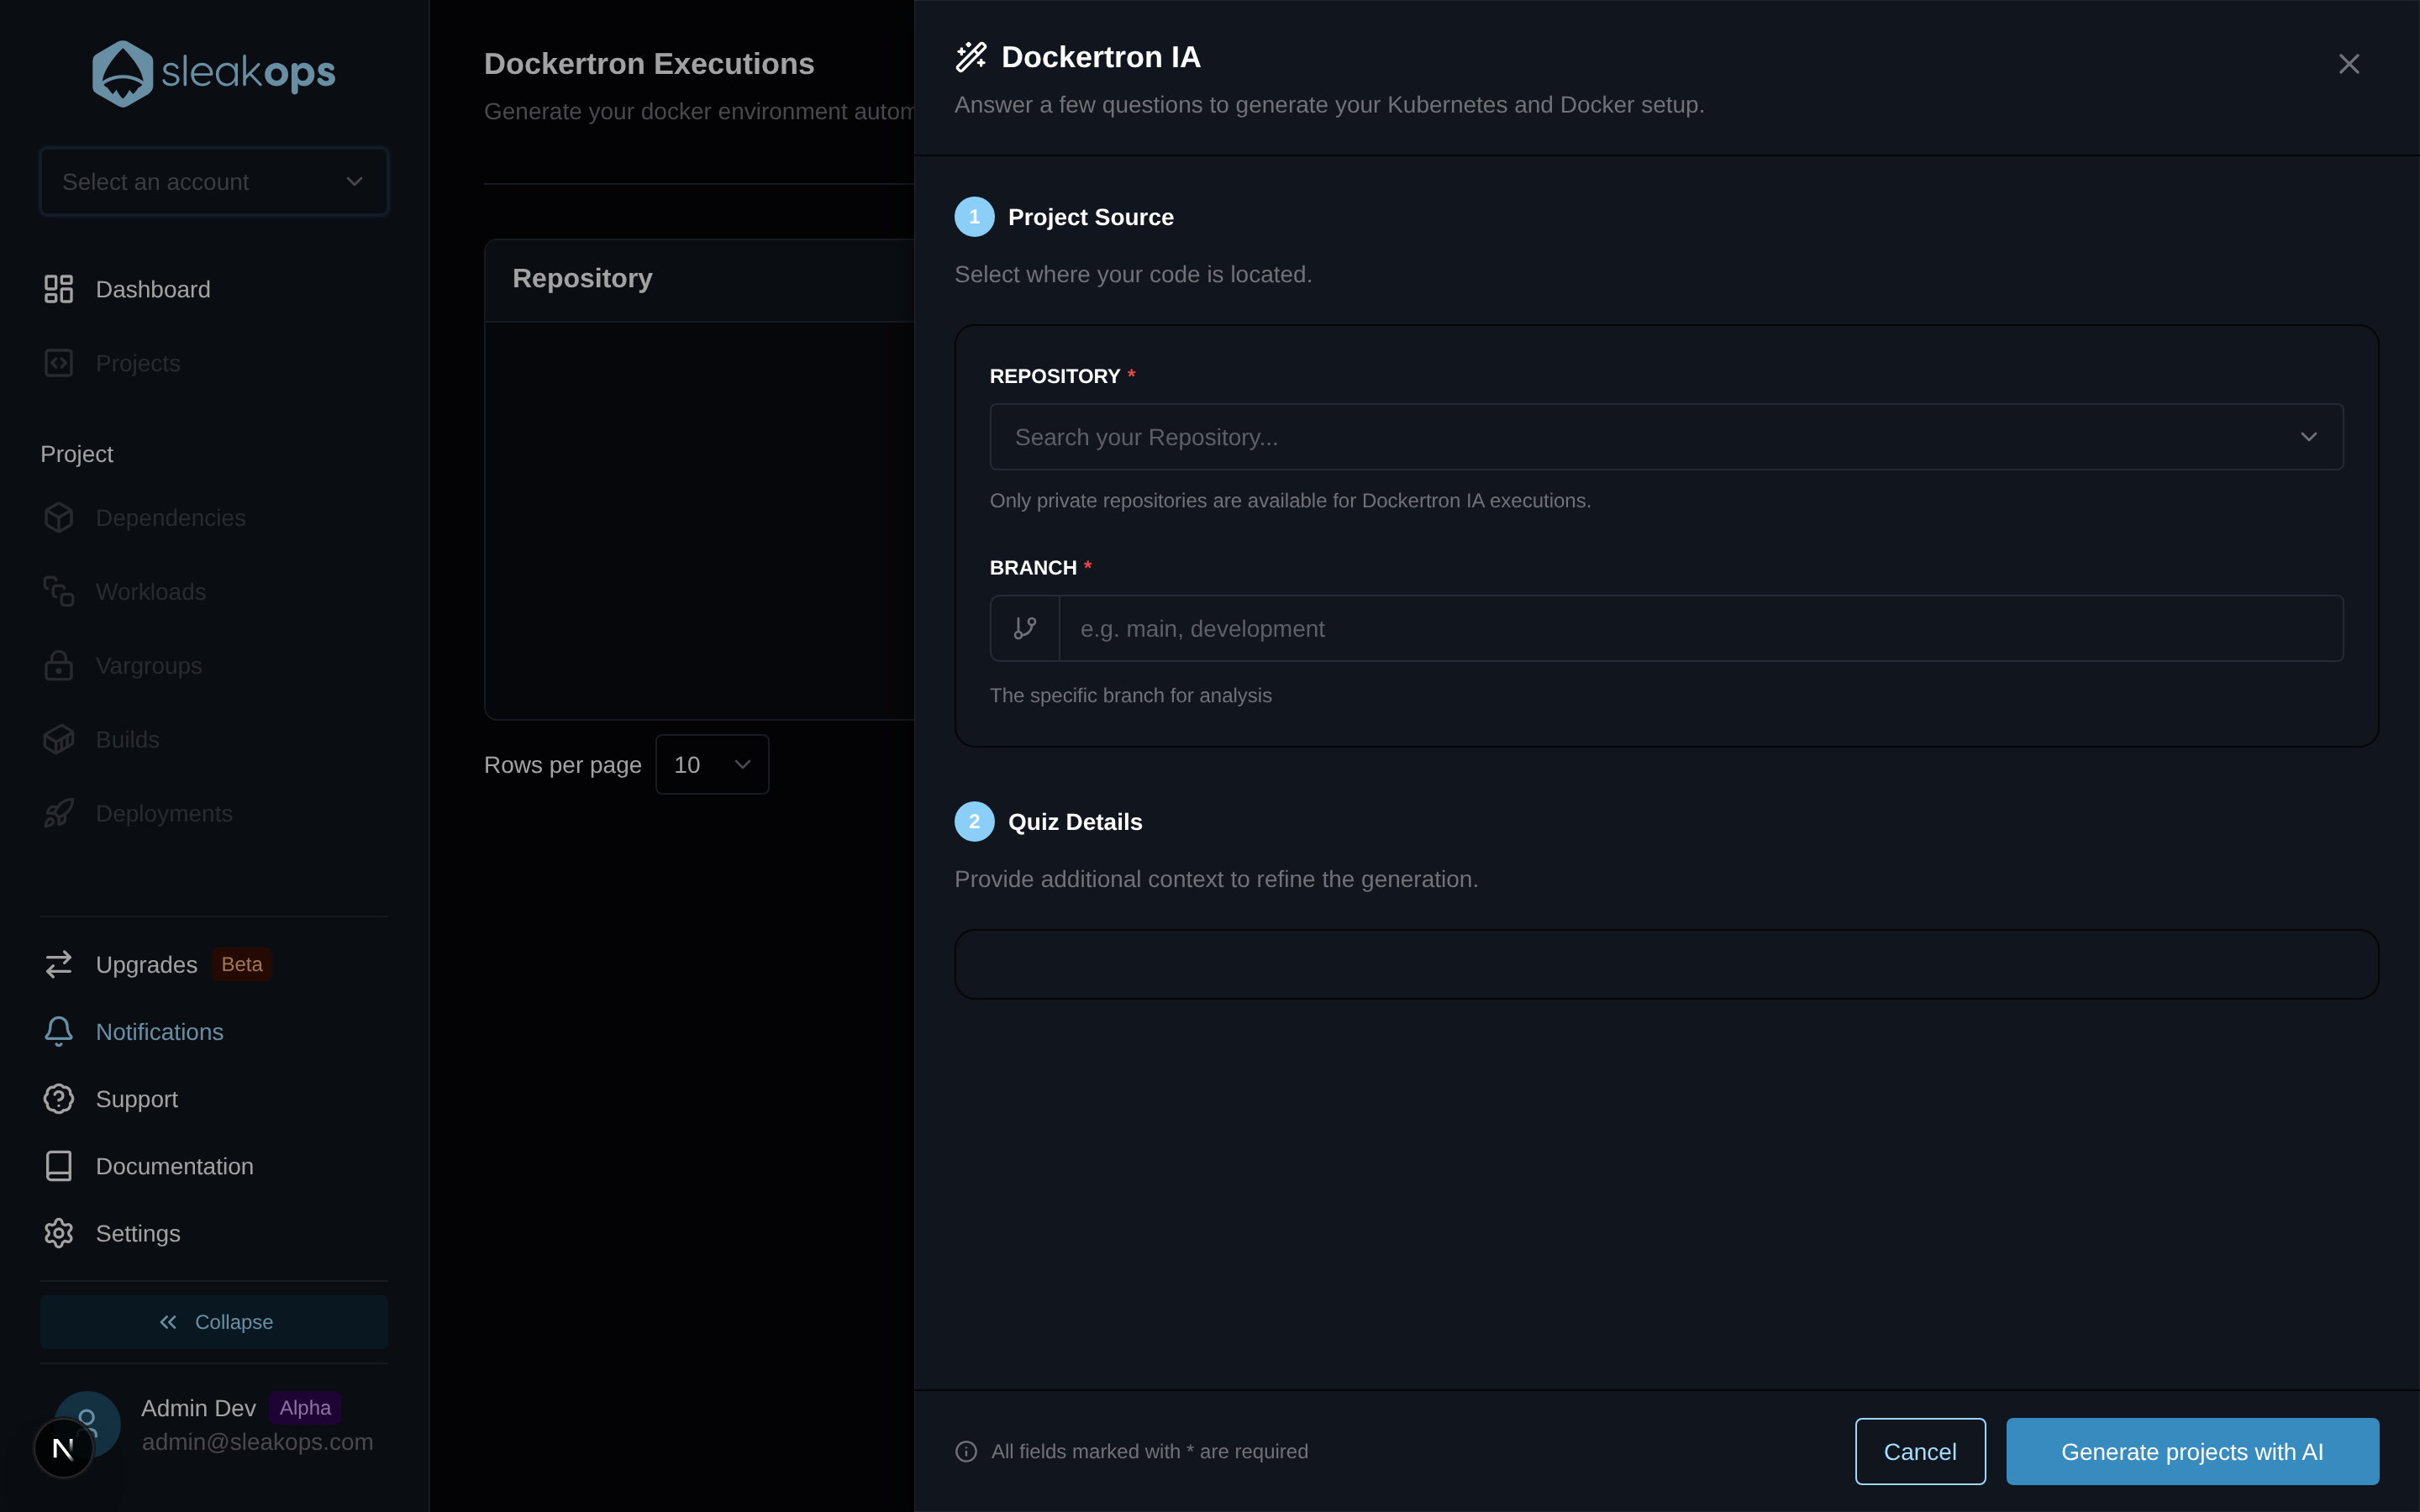The height and width of the screenshot is (1512, 2420).
Task: Click the Project section label in sidebar
Action: click(x=76, y=454)
